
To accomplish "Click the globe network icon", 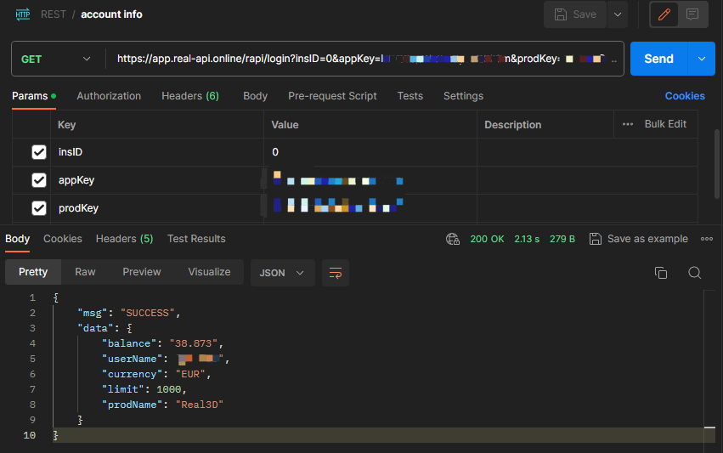I will (453, 239).
